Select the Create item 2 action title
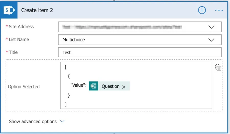230x134 pixels. (x=37, y=10)
